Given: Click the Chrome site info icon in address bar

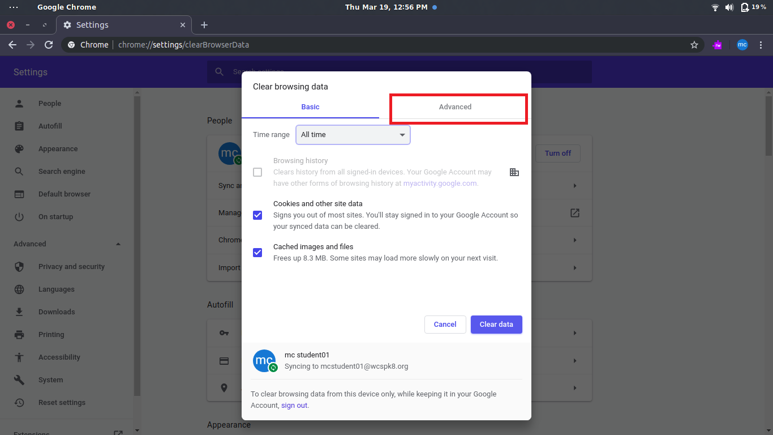Looking at the screenshot, I should click(x=71, y=45).
